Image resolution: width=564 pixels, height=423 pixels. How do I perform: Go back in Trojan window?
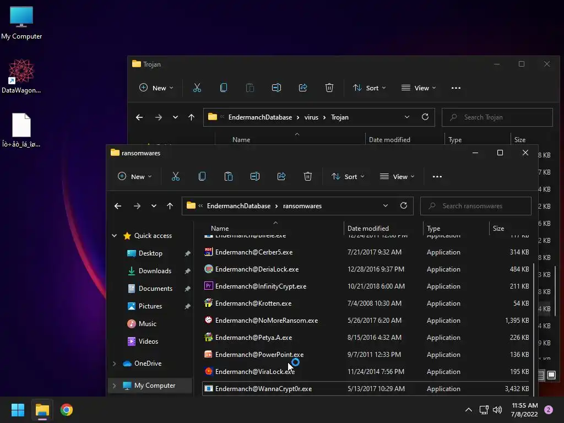tap(139, 117)
